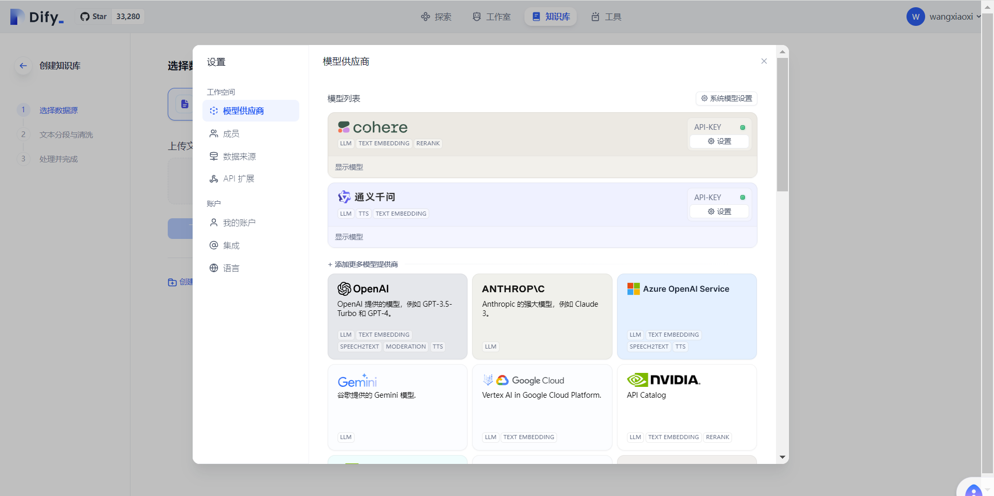Image resolution: width=994 pixels, height=496 pixels.
Task: Click Cohere RERANK tag
Action: 428,143
